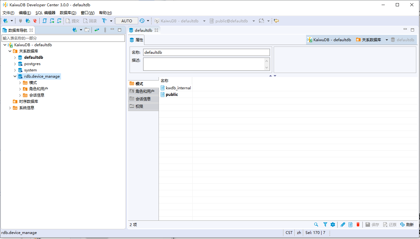
Task: Open the transaction log clock icon
Action: tap(142, 21)
